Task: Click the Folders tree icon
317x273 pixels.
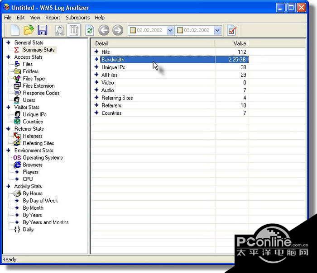Action: pos(17,71)
